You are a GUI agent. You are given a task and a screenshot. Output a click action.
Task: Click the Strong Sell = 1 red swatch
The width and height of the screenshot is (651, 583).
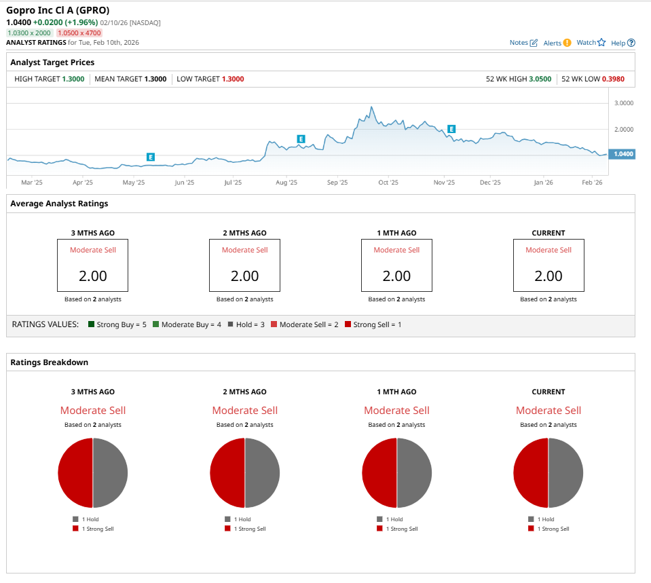click(348, 324)
